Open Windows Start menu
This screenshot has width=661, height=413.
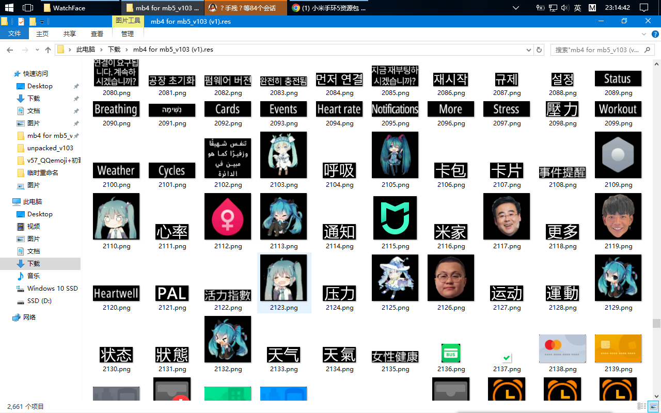10,8
